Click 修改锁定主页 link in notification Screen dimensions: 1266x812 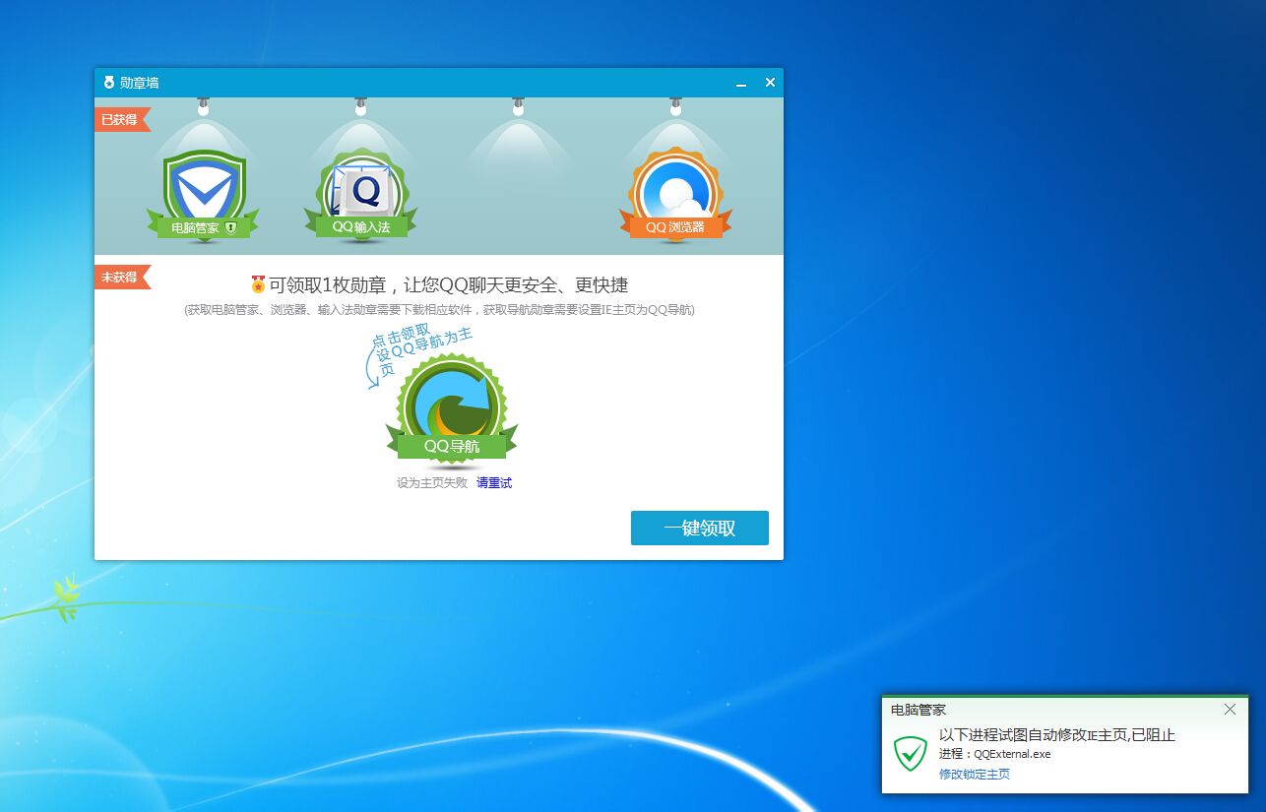click(975, 775)
